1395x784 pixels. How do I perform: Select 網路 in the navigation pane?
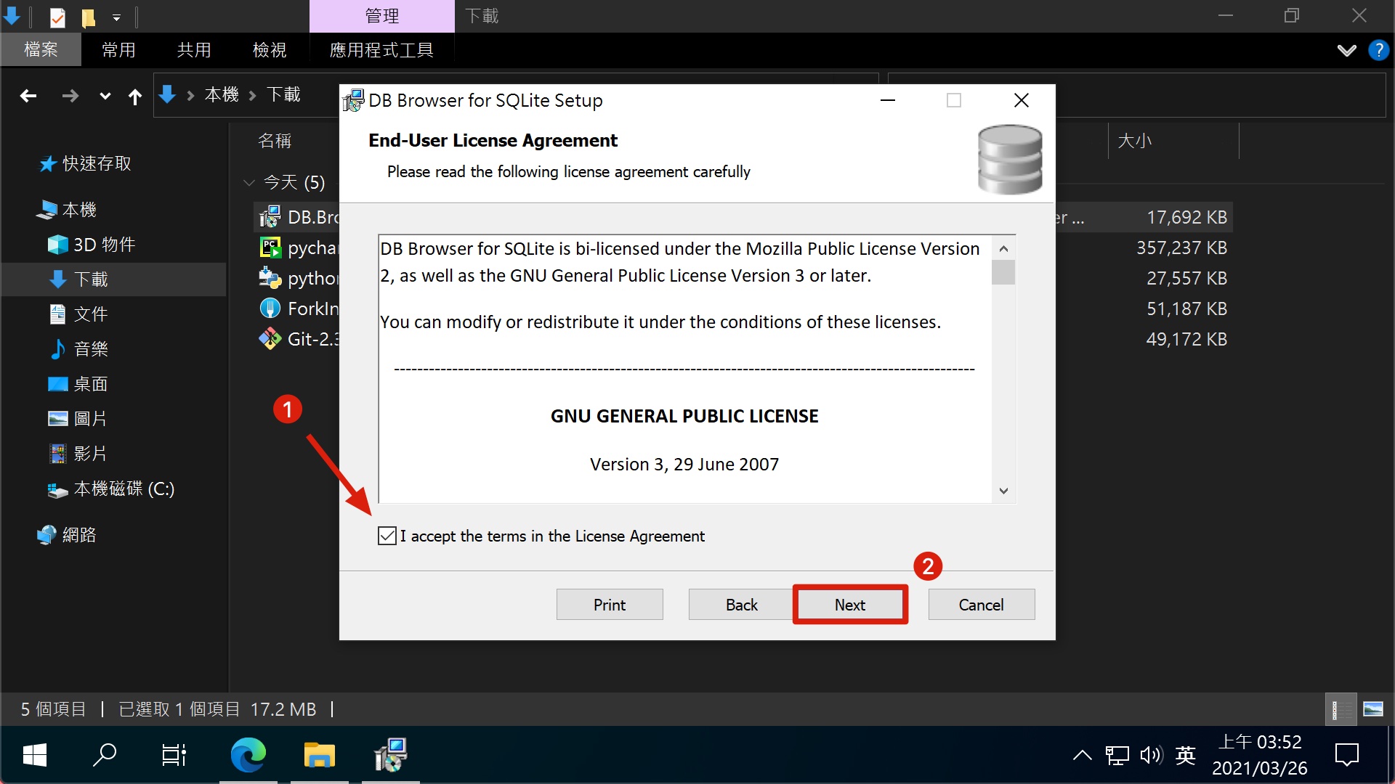(67, 535)
